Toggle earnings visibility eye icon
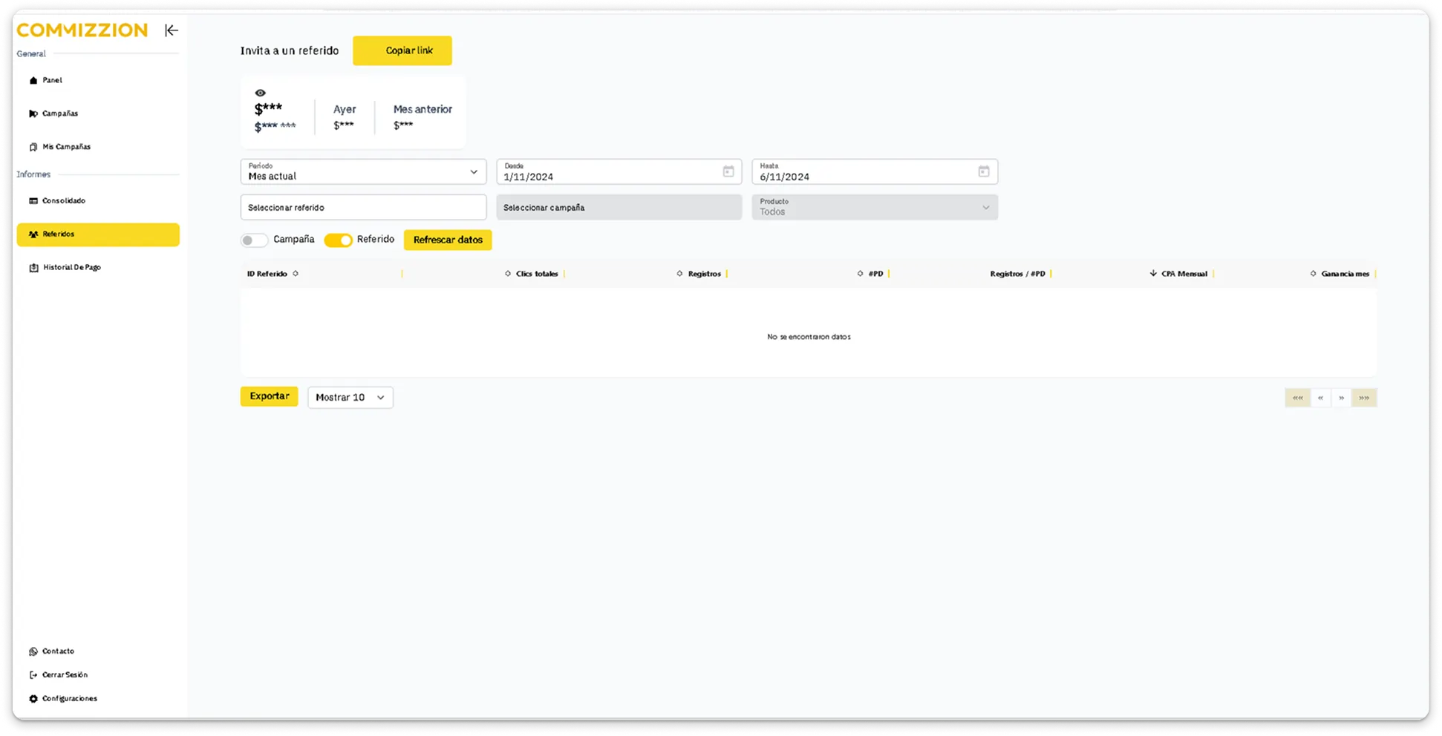 point(260,93)
